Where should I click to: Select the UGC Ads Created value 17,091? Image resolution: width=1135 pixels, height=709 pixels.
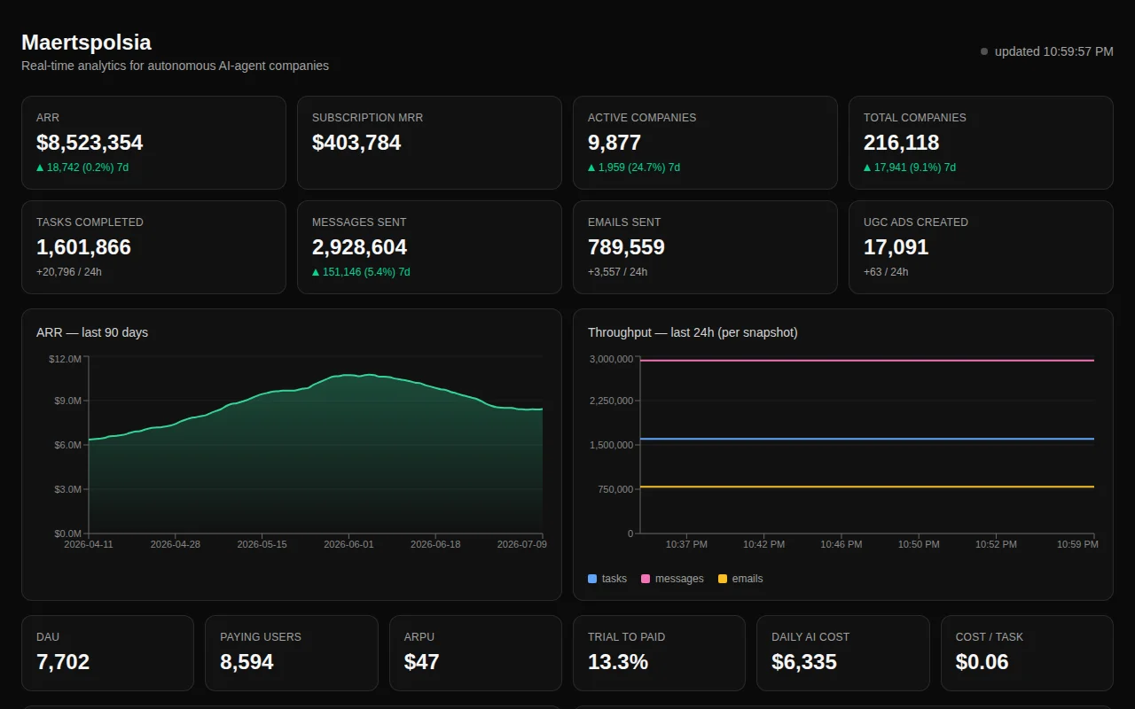896,247
